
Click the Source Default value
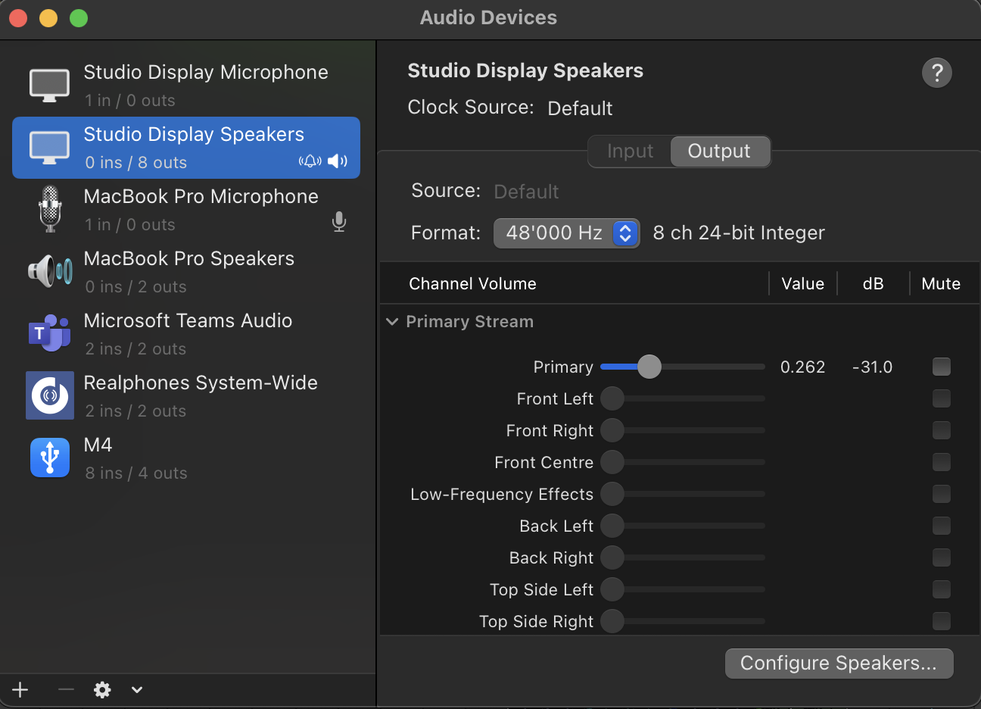coord(526,192)
